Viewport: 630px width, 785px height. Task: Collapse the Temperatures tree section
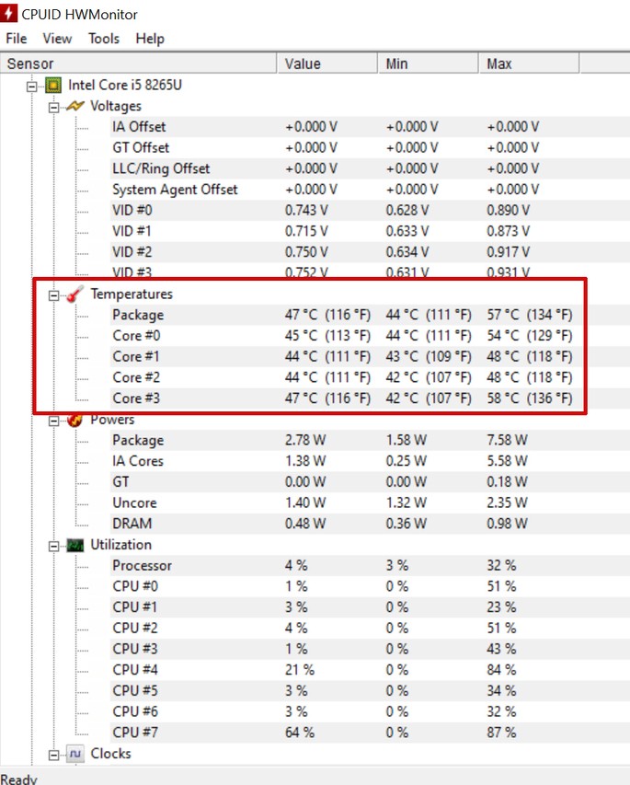[x=54, y=295]
